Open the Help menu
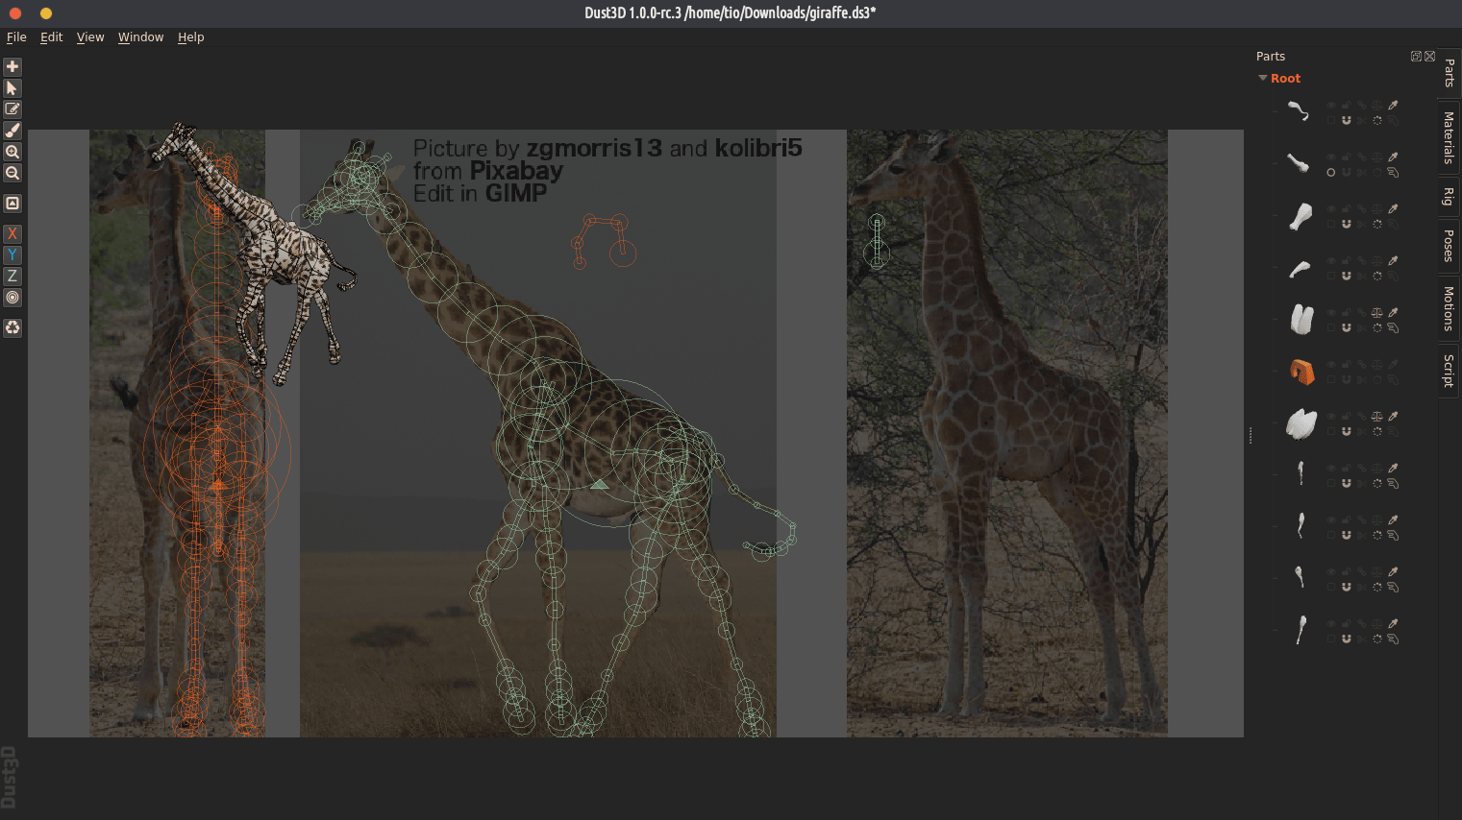1462x820 pixels. 191,36
